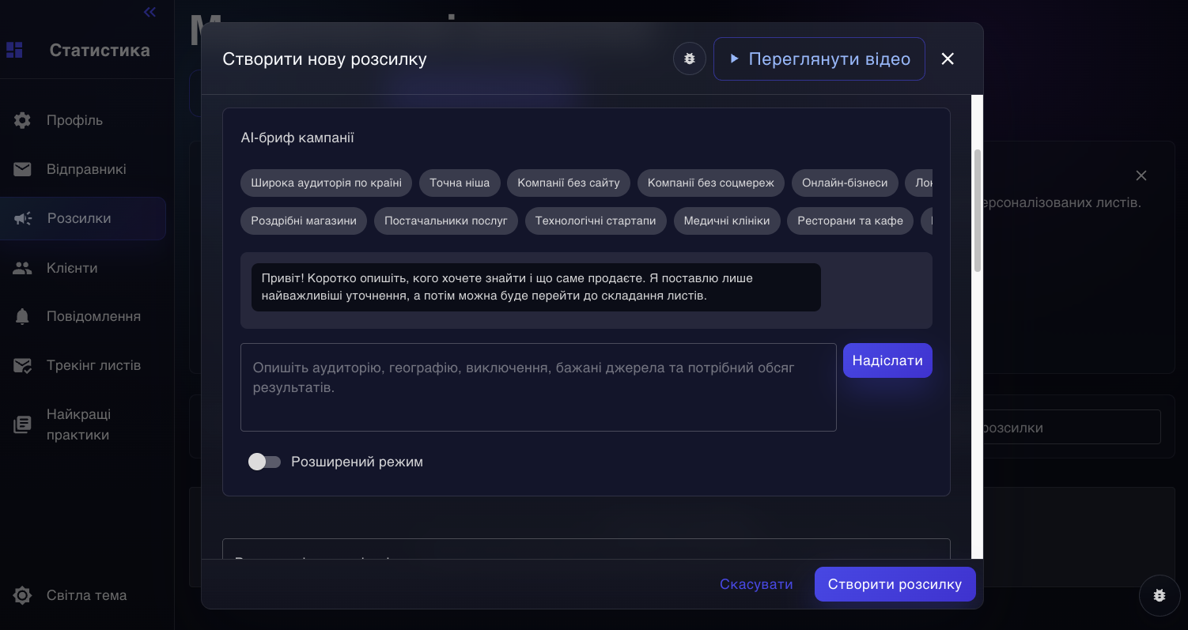The height and width of the screenshot is (630, 1188).
Task: Click the bell icon for Повідомлення
Action: click(21, 316)
